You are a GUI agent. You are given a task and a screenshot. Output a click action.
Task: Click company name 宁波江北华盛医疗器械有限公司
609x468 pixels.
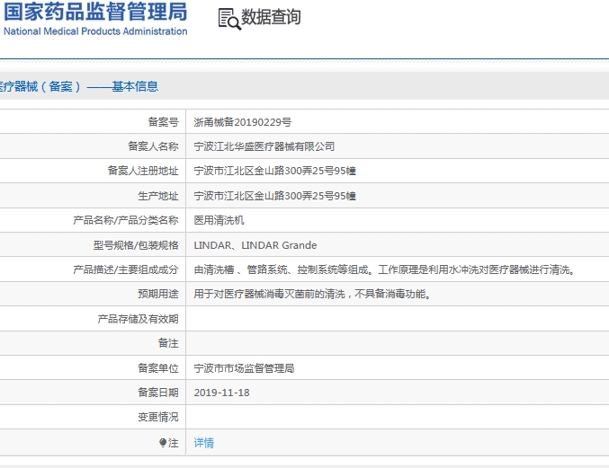tap(264, 146)
